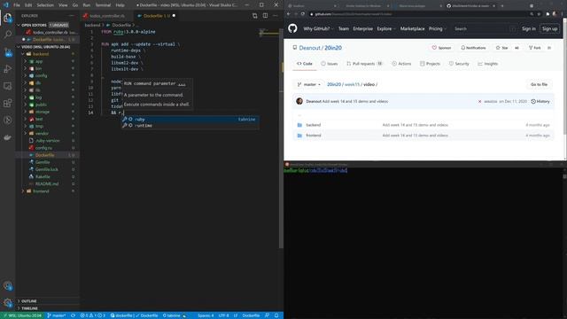Open Manage gear icon in activity bar
The height and width of the screenshot is (319, 567).
(8, 302)
